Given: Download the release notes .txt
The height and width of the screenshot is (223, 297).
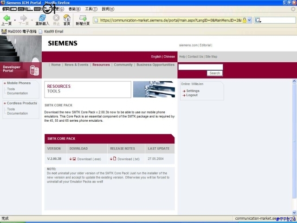Looking at the screenshot, I should 129,159.
